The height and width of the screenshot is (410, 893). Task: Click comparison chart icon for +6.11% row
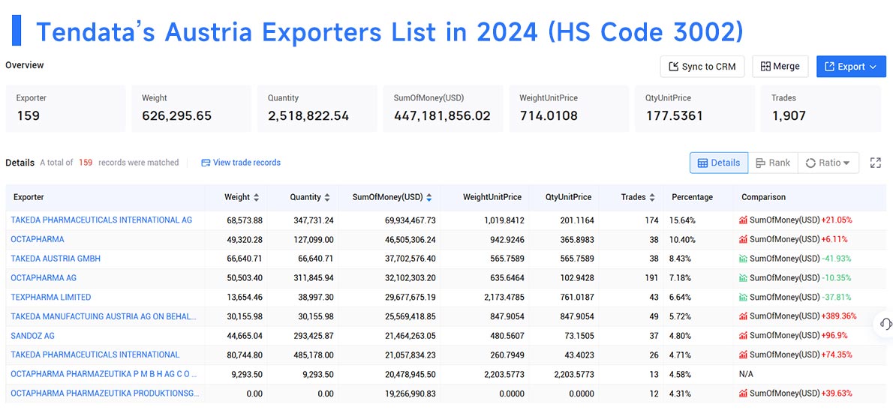point(743,239)
